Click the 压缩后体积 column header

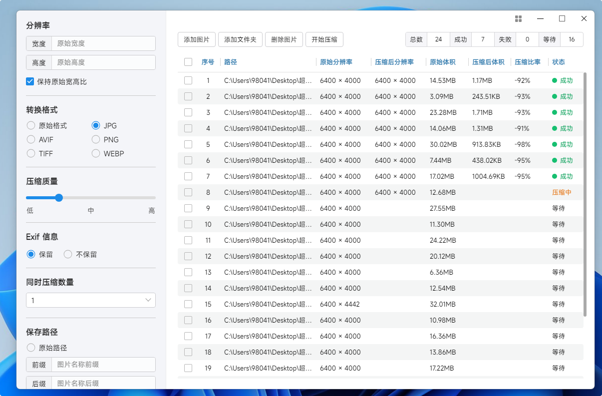488,62
